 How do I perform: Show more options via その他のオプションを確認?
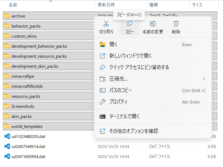tap(134, 131)
